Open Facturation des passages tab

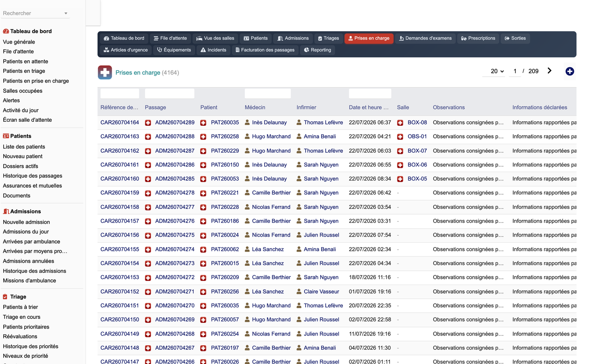(265, 50)
